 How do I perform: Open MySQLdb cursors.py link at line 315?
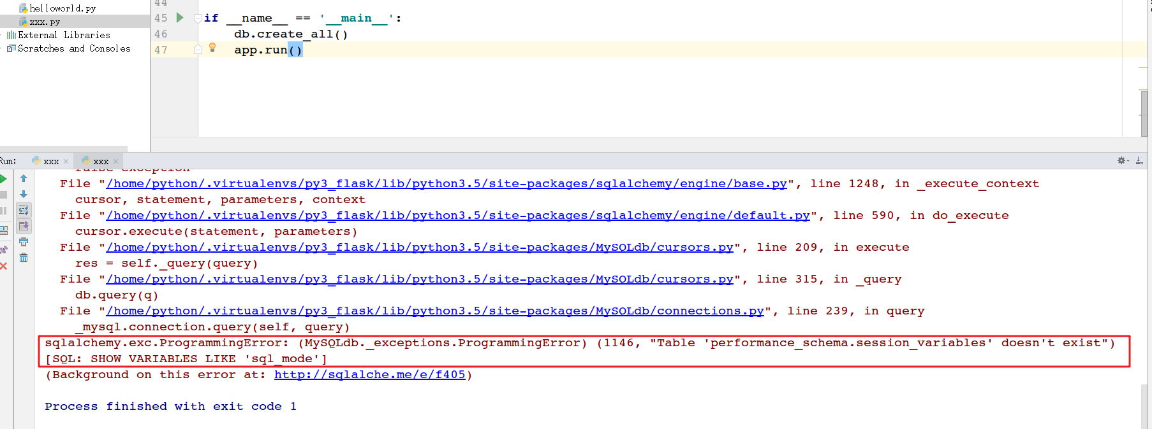click(420, 279)
